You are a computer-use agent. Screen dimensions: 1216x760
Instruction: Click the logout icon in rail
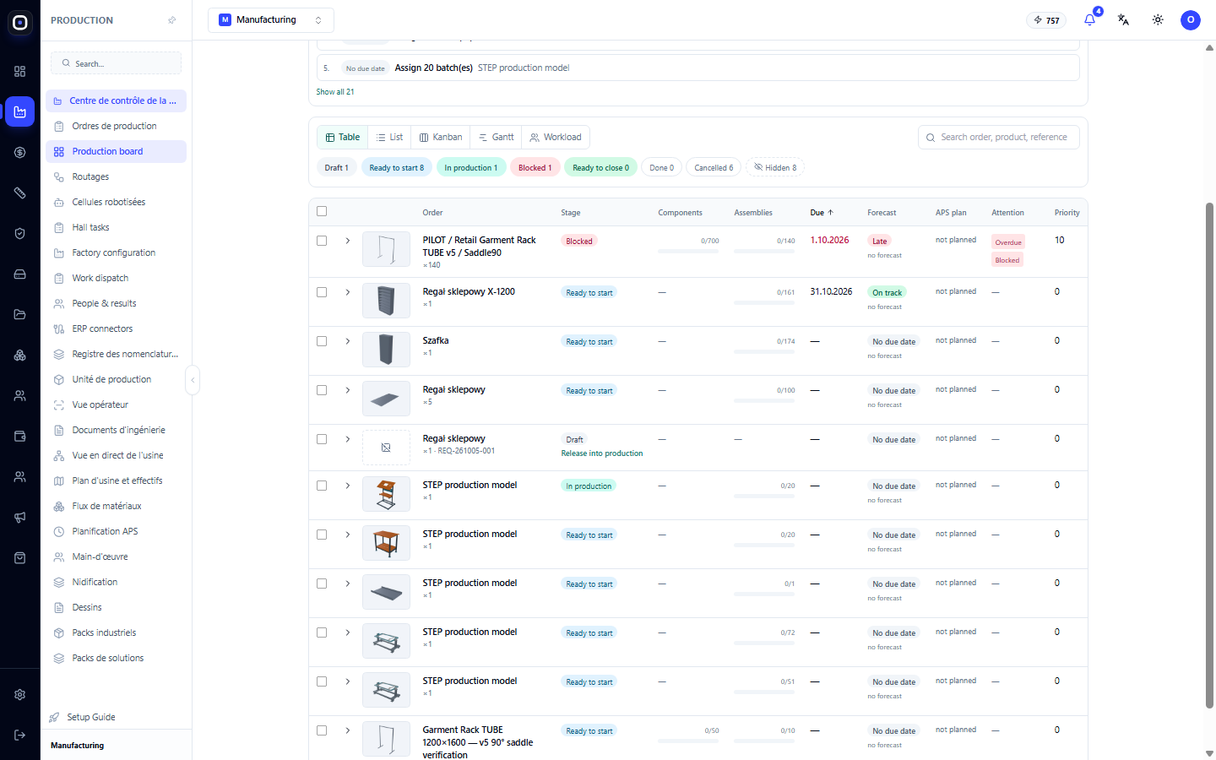click(20, 735)
